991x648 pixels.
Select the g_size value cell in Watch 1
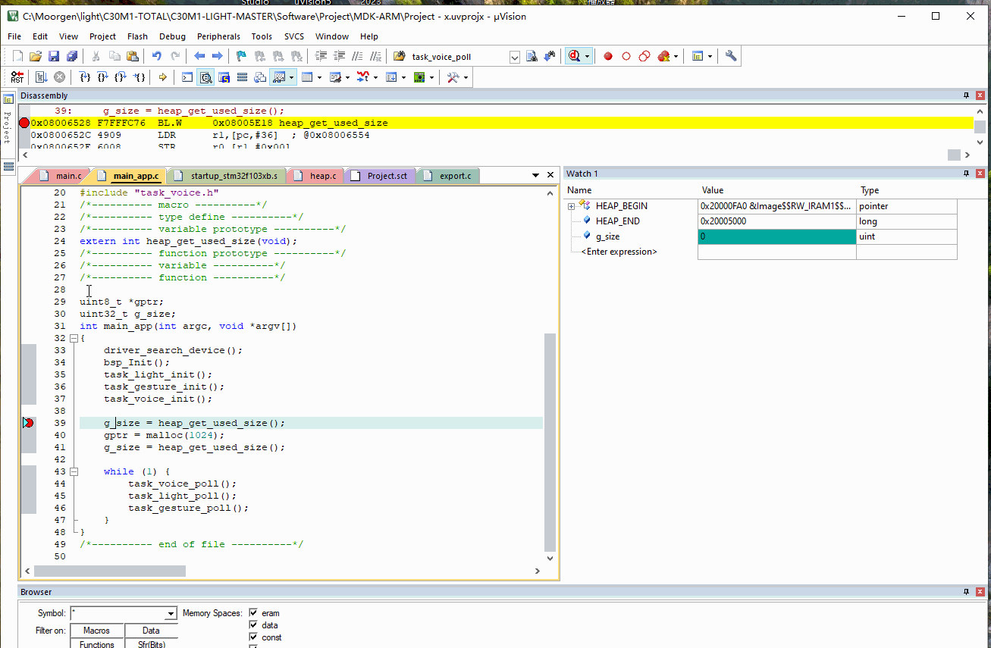pyautogui.click(x=776, y=236)
